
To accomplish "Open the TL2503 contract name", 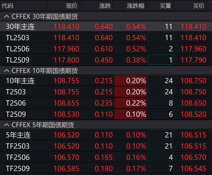I will [18, 38].
